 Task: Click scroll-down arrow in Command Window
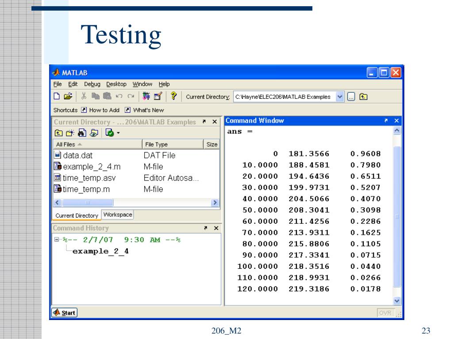click(x=397, y=301)
